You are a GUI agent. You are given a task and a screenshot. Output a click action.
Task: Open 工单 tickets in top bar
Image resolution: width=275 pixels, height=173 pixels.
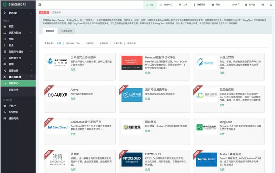(183, 5)
